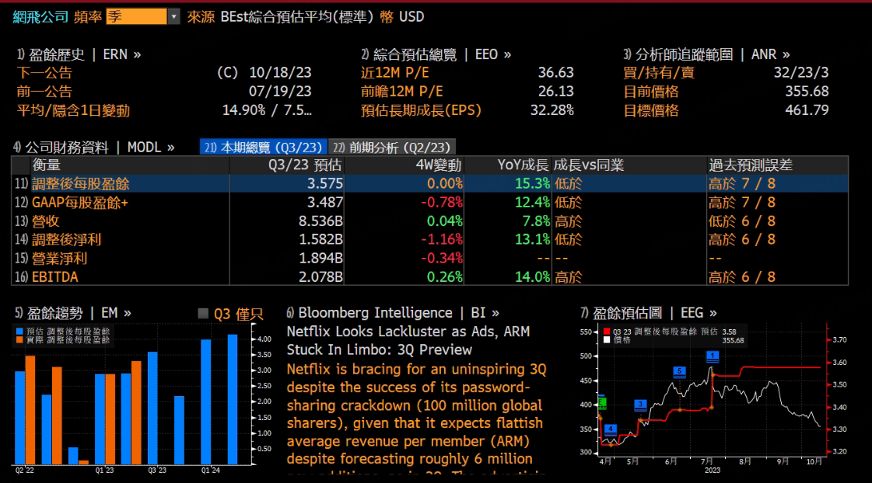Open the 頻率 frequency dropdown arrow
This screenshot has width=872, height=483.
[x=173, y=16]
